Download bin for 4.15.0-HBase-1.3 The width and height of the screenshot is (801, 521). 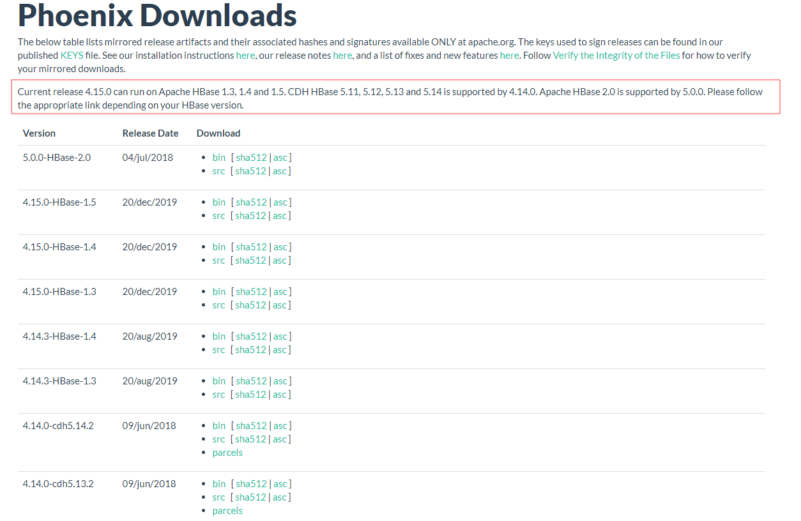[x=219, y=292]
